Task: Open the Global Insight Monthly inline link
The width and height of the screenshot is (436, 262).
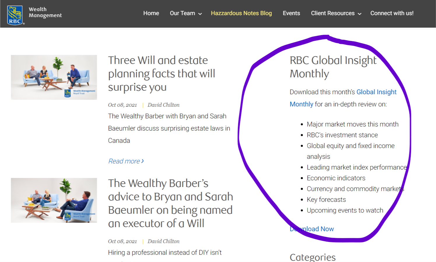Action: coord(376,92)
